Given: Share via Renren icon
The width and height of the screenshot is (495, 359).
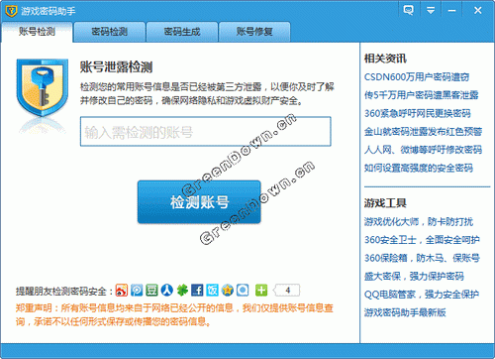Looking at the screenshot, I should pyautogui.click(x=167, y=291).
